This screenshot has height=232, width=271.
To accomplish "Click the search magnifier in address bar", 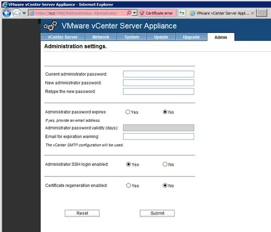I will click(x=129, y=13).
